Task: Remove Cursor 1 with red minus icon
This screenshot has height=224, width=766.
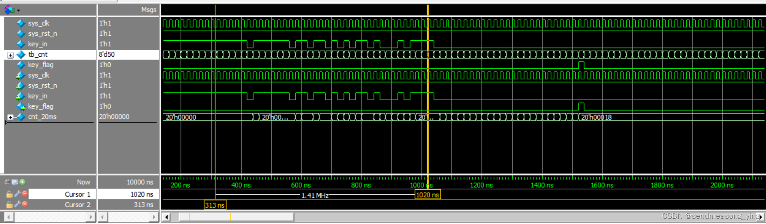Action: (x=25, y=194)
